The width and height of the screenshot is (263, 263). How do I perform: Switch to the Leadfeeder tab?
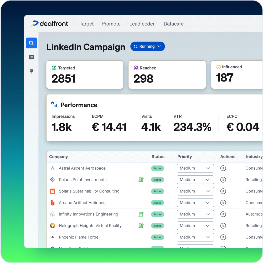pos(142,24)
